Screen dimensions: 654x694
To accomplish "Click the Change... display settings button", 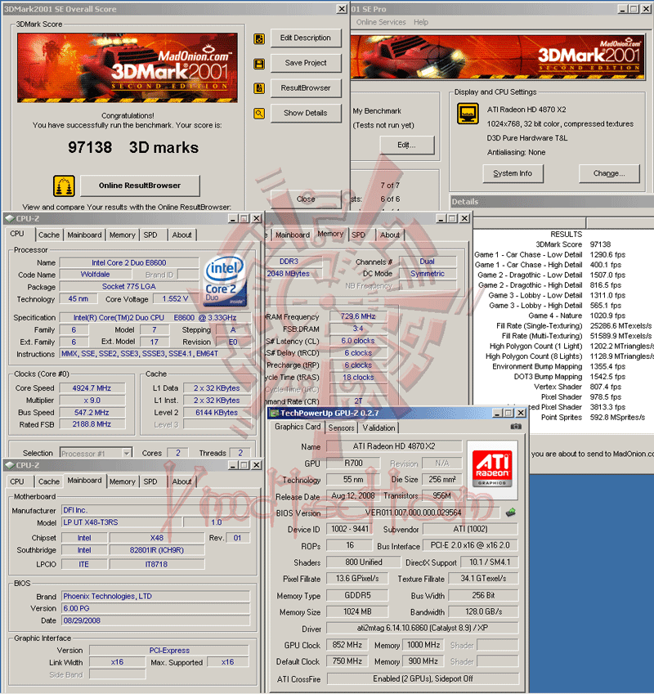I will (x=609, y=173).
